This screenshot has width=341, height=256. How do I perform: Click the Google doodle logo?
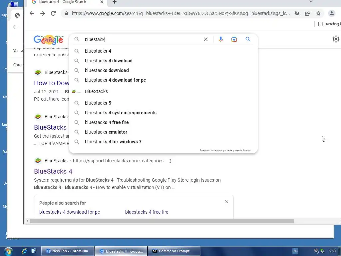(x=49, y=40)
